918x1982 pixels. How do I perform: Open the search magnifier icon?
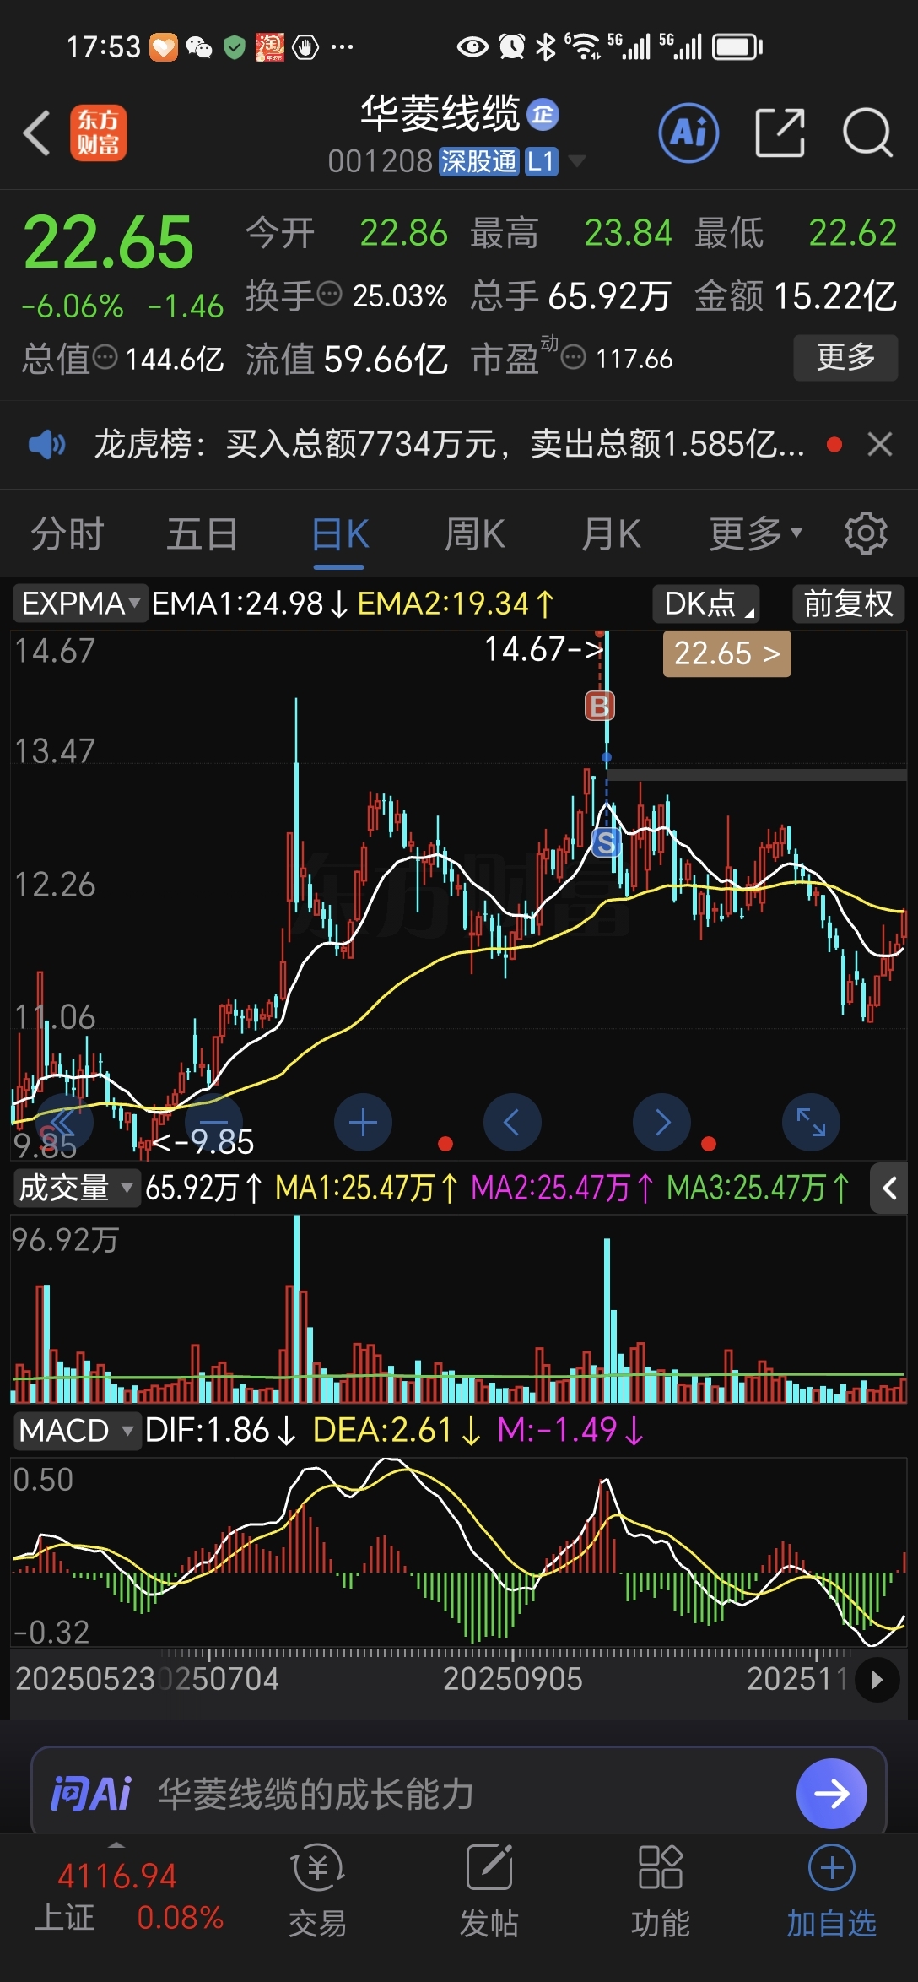(x=867, y=133)
